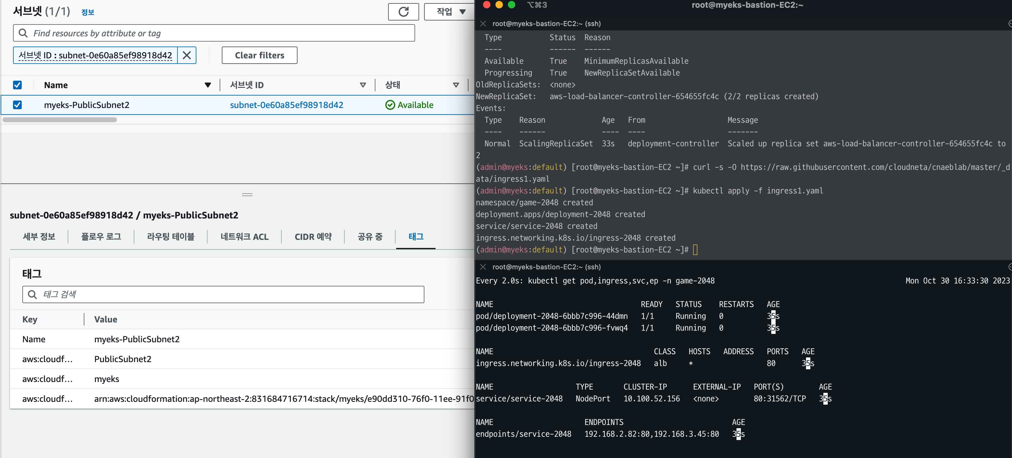Click the kubectl apply -f ingress1.yaml command
The height and width of the screenshot is (458, 1012).
pyautogui.click(x=758, y=191)
